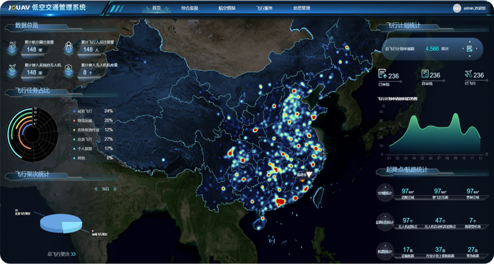The image size is (494, 264).
Task: Go to the 飞行服务 menu item
Action: tap(264, 9)
